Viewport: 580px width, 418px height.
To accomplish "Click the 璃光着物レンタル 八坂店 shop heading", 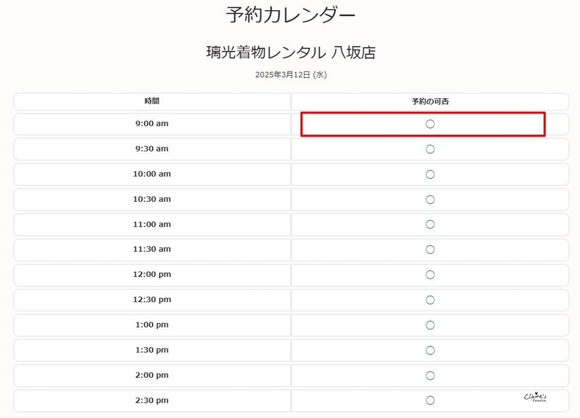I will 291,53.
